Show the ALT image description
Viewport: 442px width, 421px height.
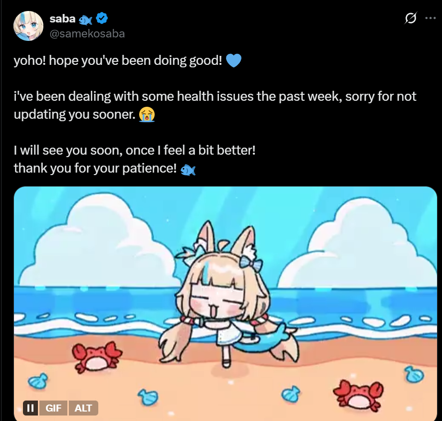83,408
